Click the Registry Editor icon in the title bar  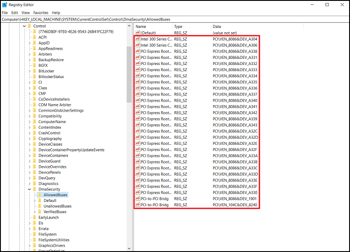pos(5,4)
